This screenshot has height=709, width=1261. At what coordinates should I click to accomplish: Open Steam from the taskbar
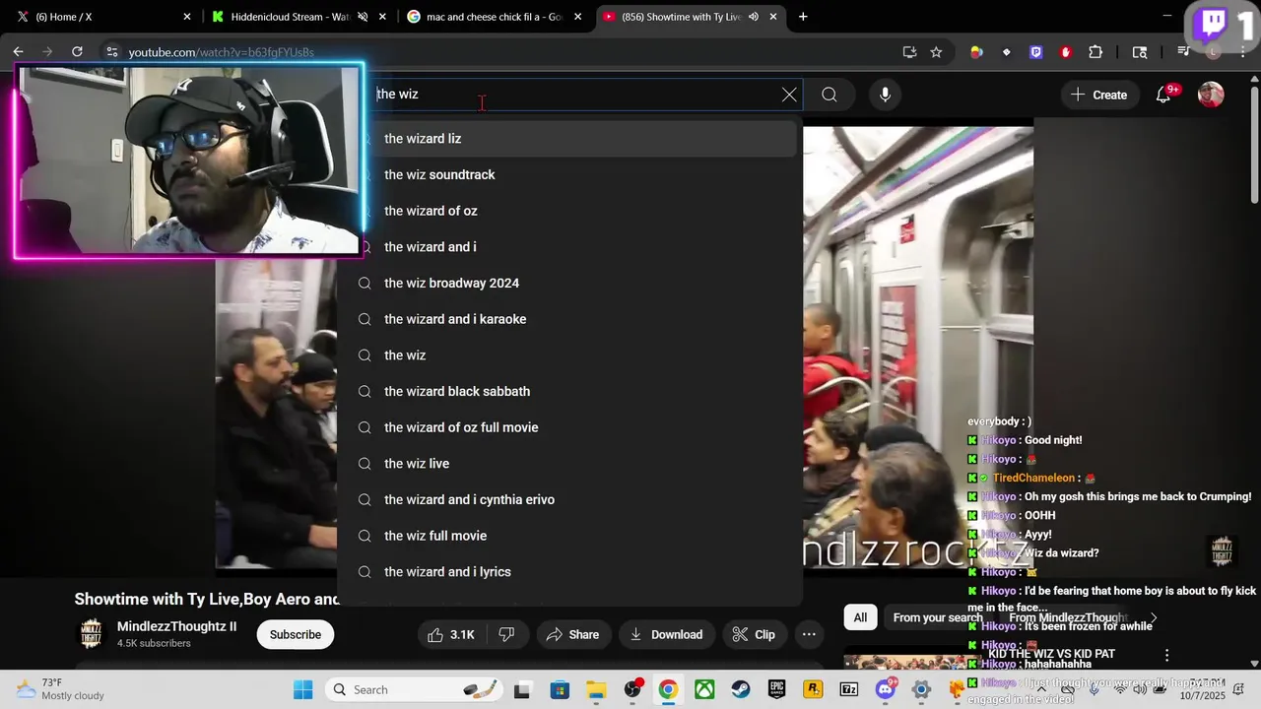[x=740, y=689]
